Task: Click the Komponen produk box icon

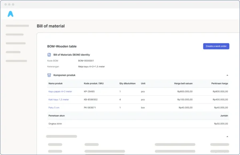Action: pyautogui.click(x=49, y=75)
